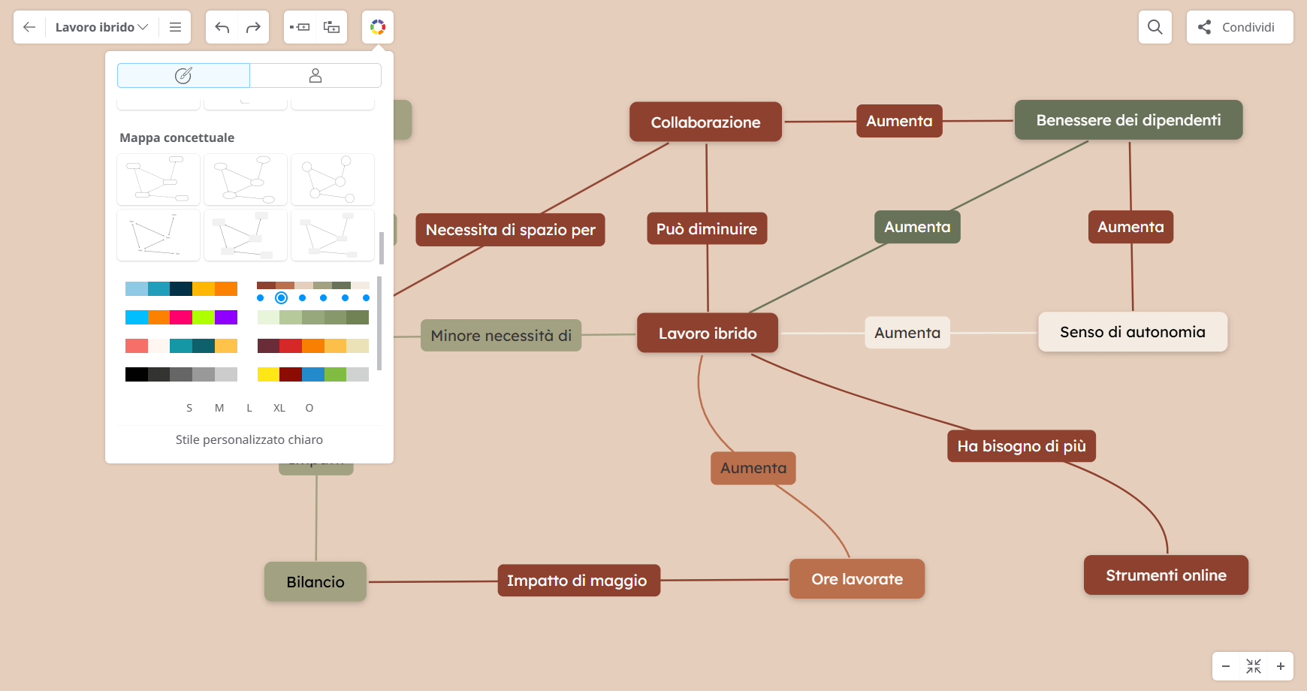
Task: Click Aumenta label between Collaborazione and Benessere
Action: coord(899,121)
